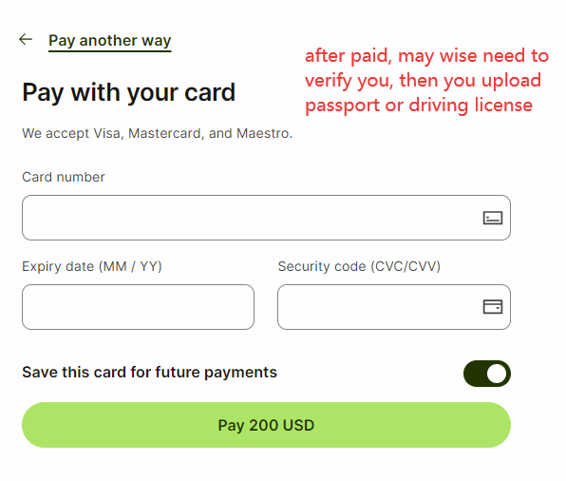Disable the save card for future payments toggle

pos(487,374)
